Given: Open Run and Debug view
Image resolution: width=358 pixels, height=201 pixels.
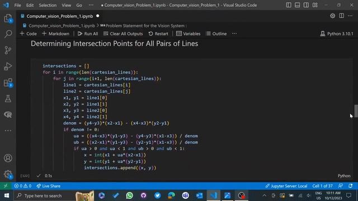Looking at the screenshot, I should pos(8,66).
